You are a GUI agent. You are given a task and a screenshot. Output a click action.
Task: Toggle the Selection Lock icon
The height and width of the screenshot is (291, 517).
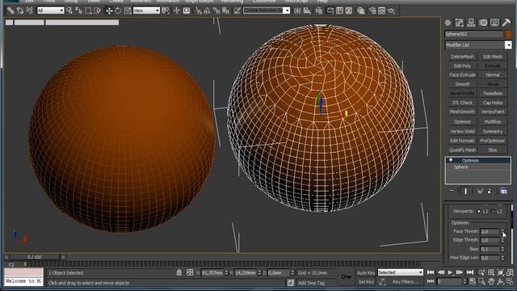[179, 272]
